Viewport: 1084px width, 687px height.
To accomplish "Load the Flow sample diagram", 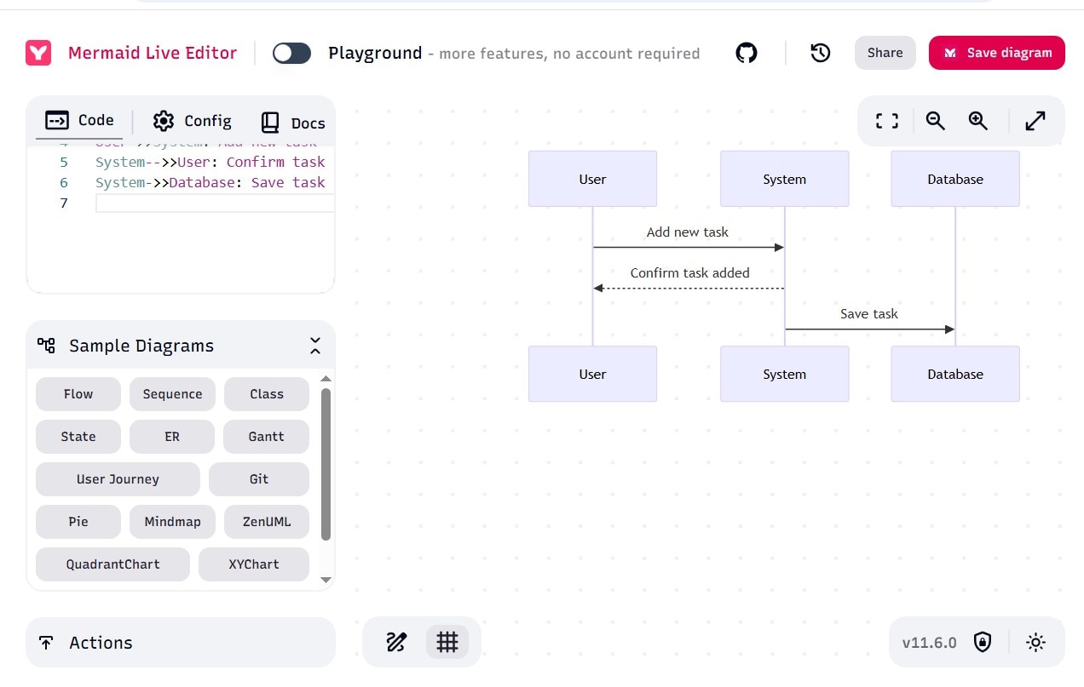I will pyautogui.click(x=78, y=394).
